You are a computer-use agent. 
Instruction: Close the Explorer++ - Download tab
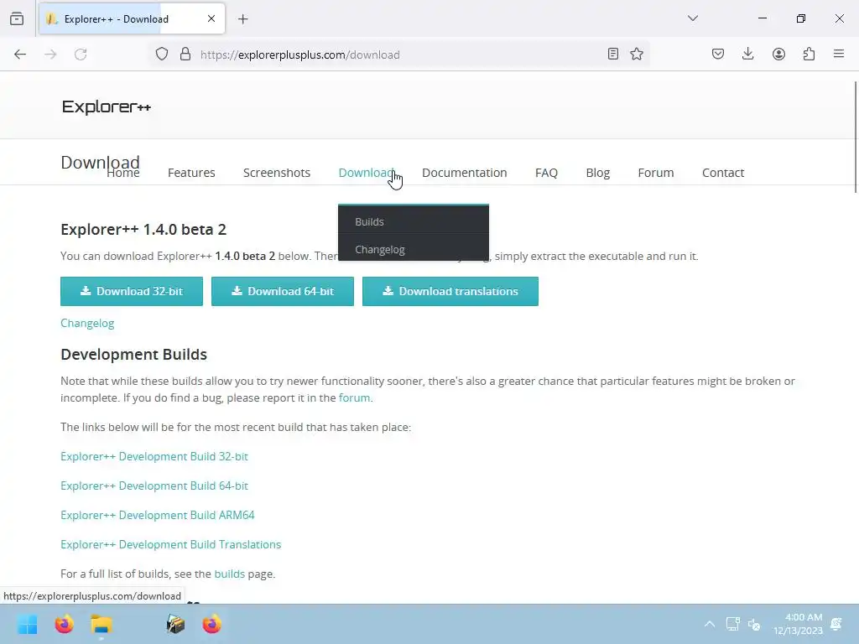pyautogui.click(x=211, y=18)
